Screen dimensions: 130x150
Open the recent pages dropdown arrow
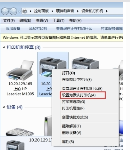pyautogui.click(x=19, y=11)
